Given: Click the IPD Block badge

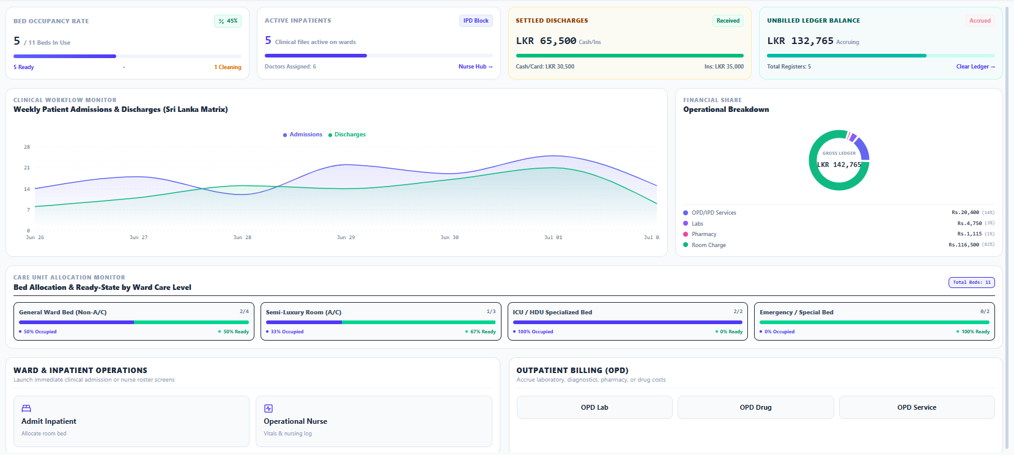Looking at the screenshot, I should click(x=476, y=21).
